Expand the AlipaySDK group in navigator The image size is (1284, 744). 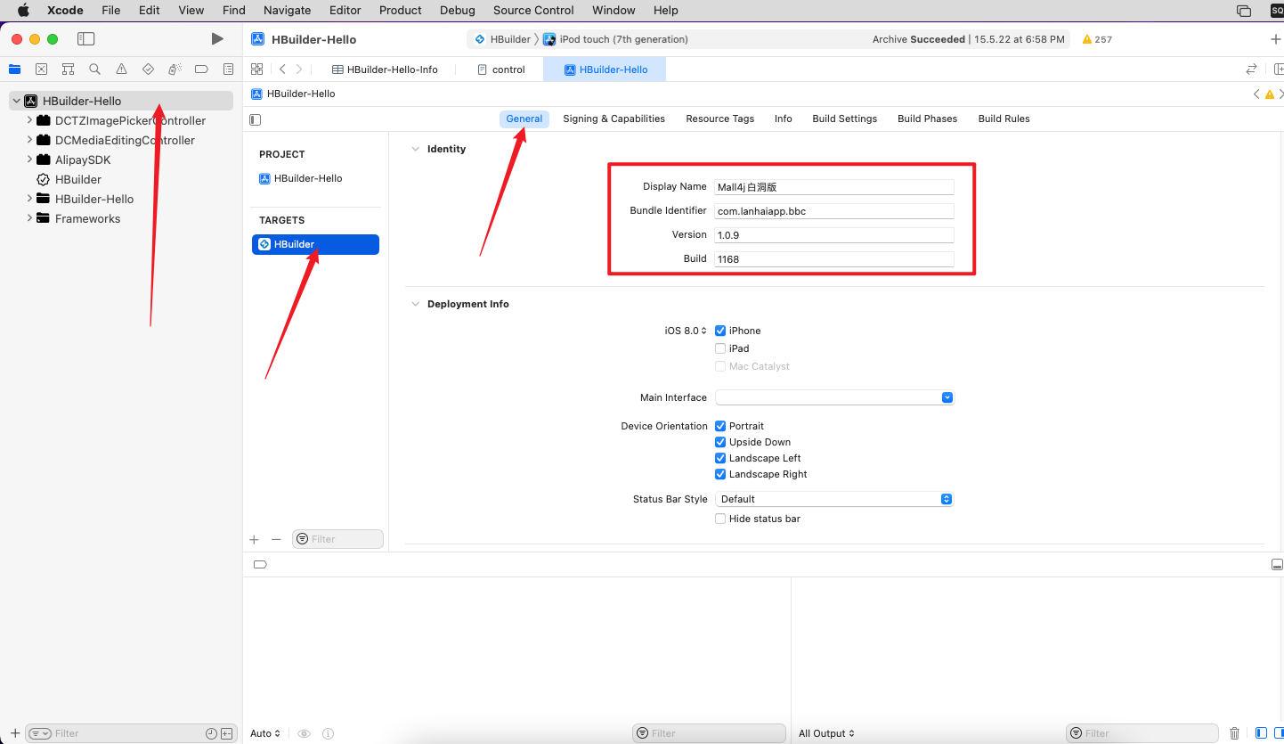(x=29, y=159)
